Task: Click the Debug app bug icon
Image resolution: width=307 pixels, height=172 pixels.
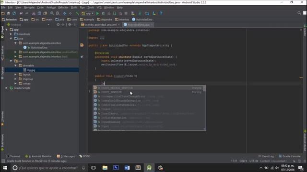Action: pos(103,13)
